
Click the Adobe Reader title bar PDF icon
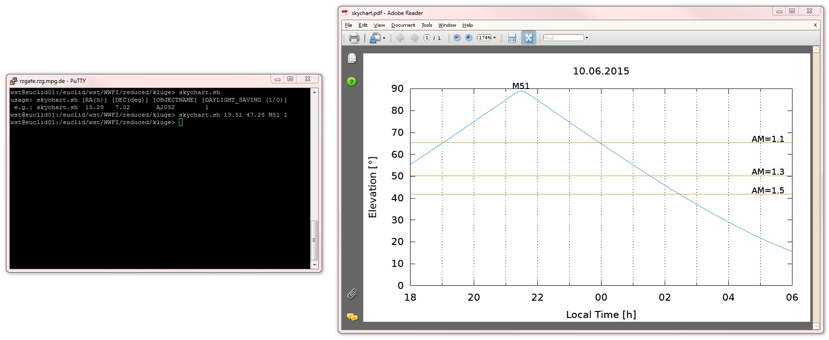(x=345, y=13)
